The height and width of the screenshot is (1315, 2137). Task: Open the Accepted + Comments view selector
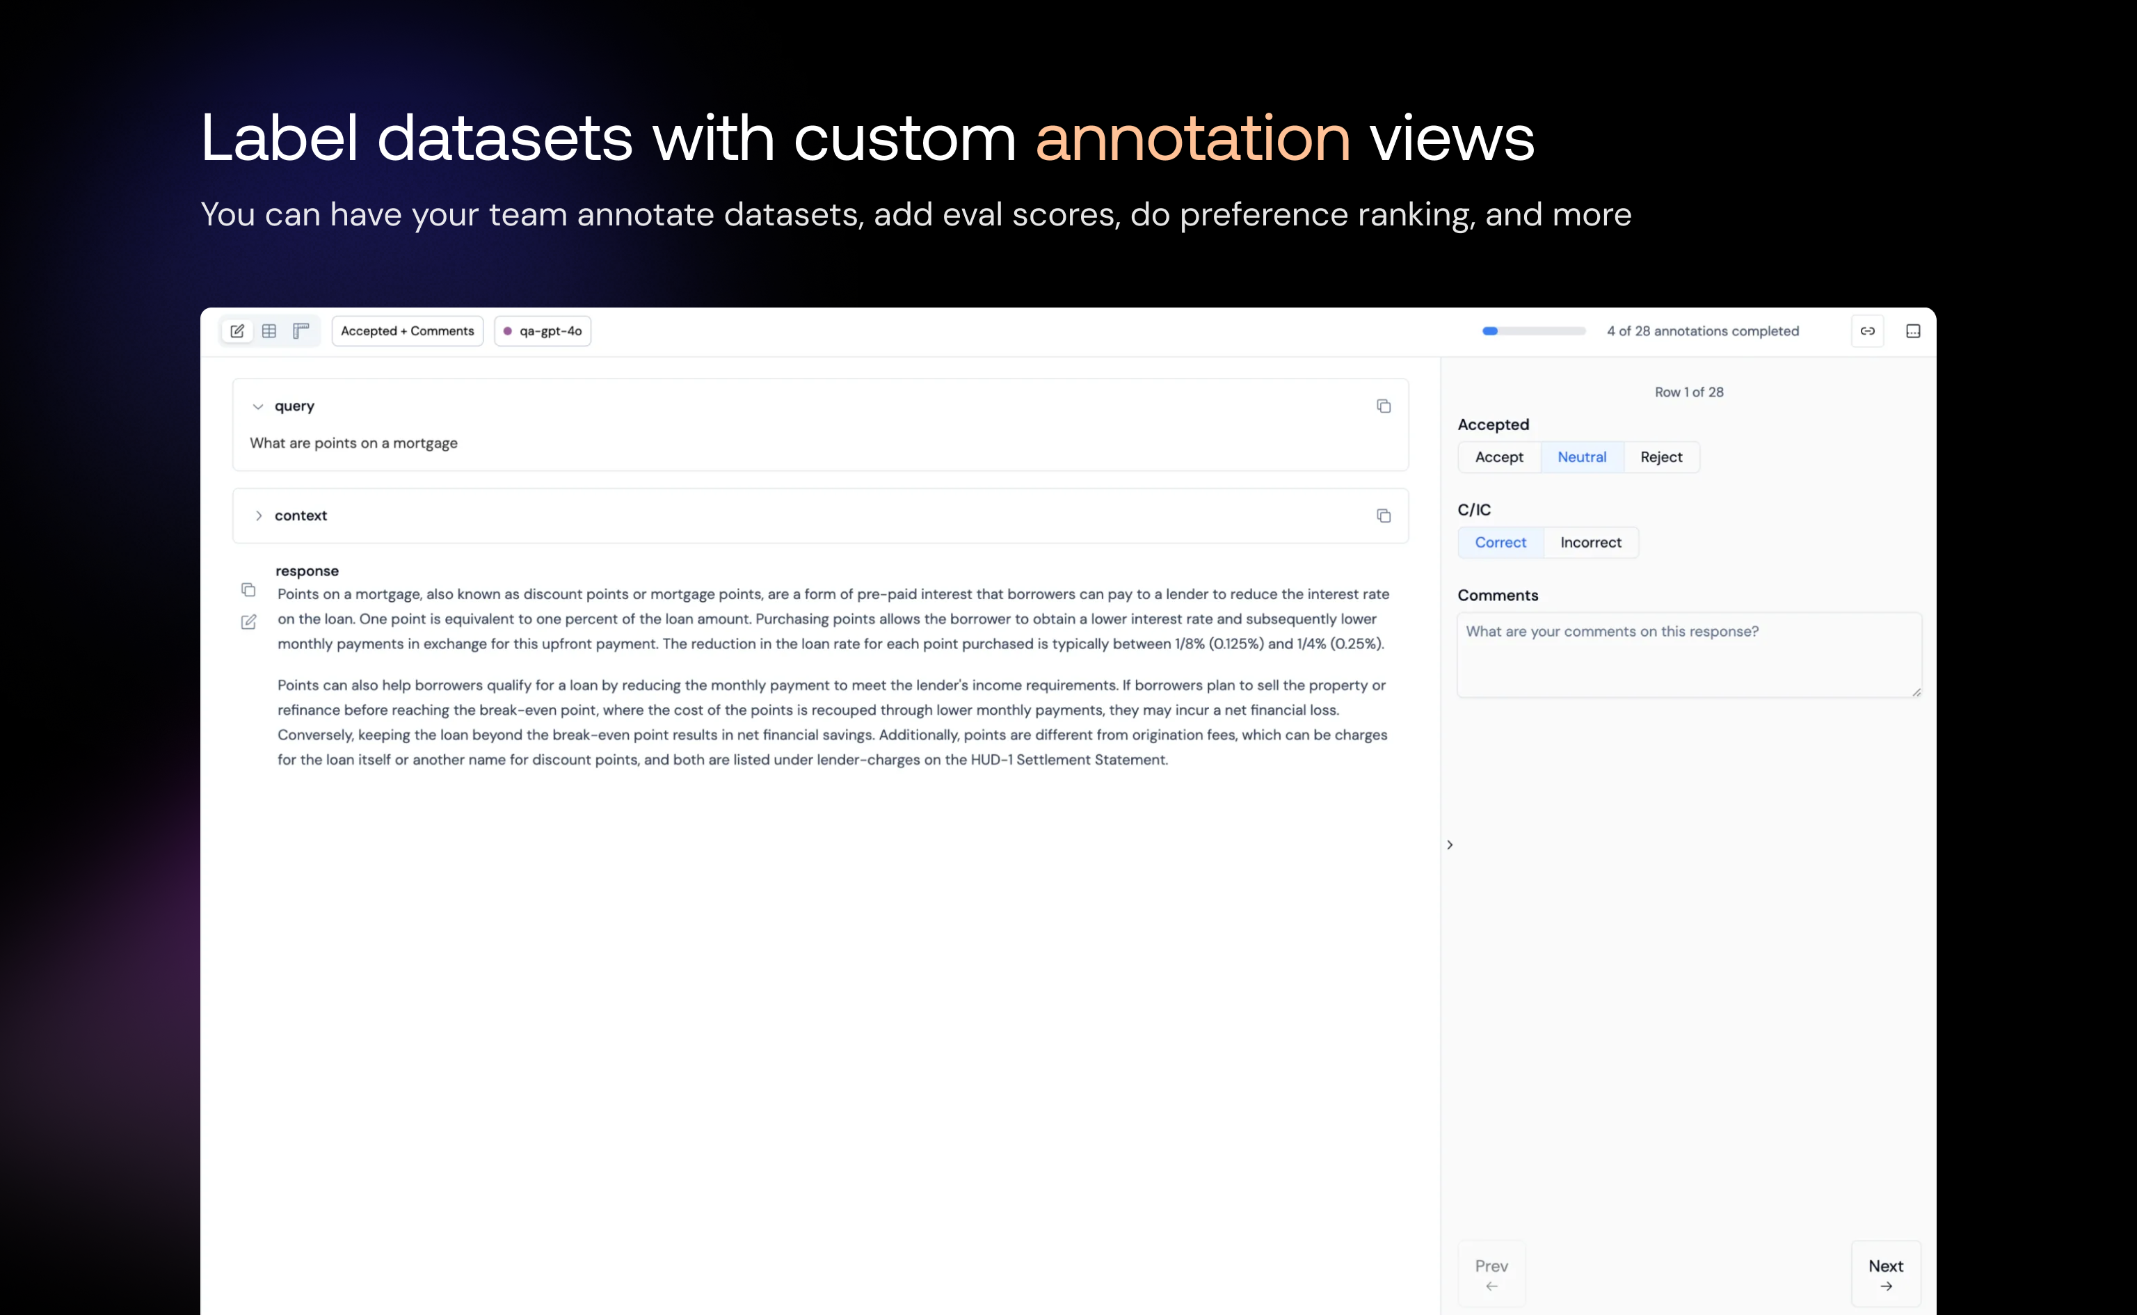point(408,330)
